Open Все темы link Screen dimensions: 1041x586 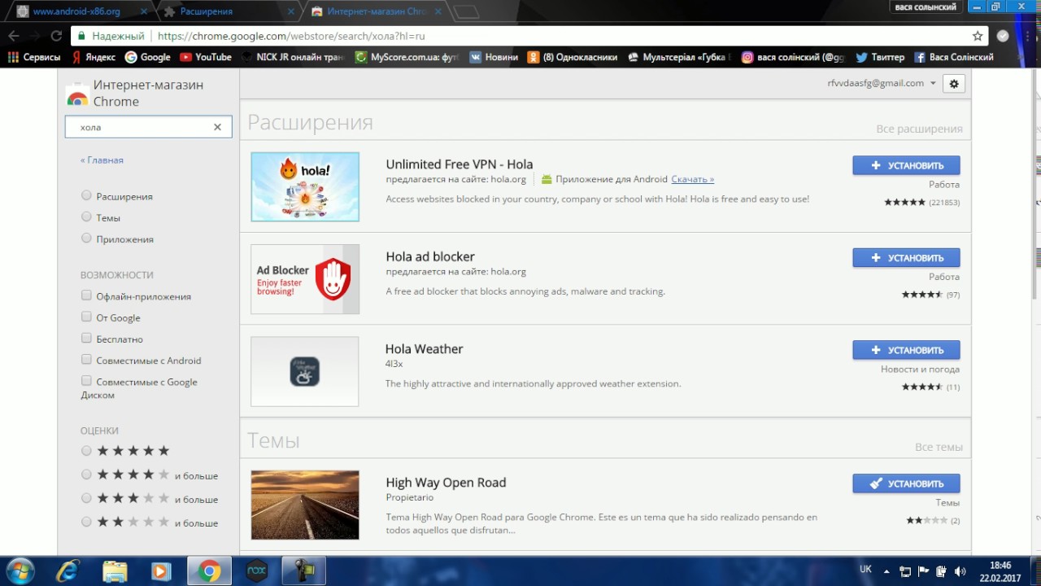939,447
